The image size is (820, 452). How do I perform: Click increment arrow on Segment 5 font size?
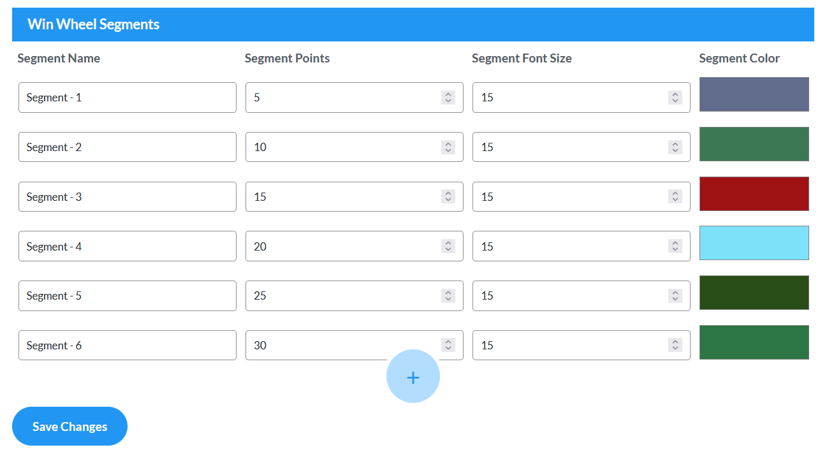click(675, 293)
